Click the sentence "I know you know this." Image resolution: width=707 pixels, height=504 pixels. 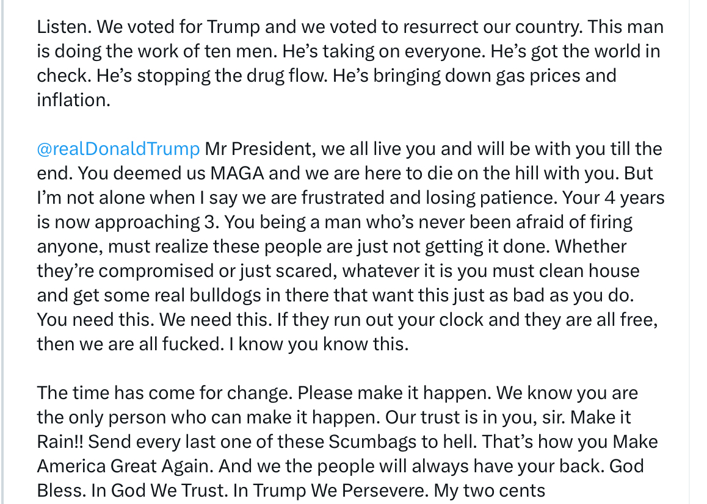click(x=318, y=344)
